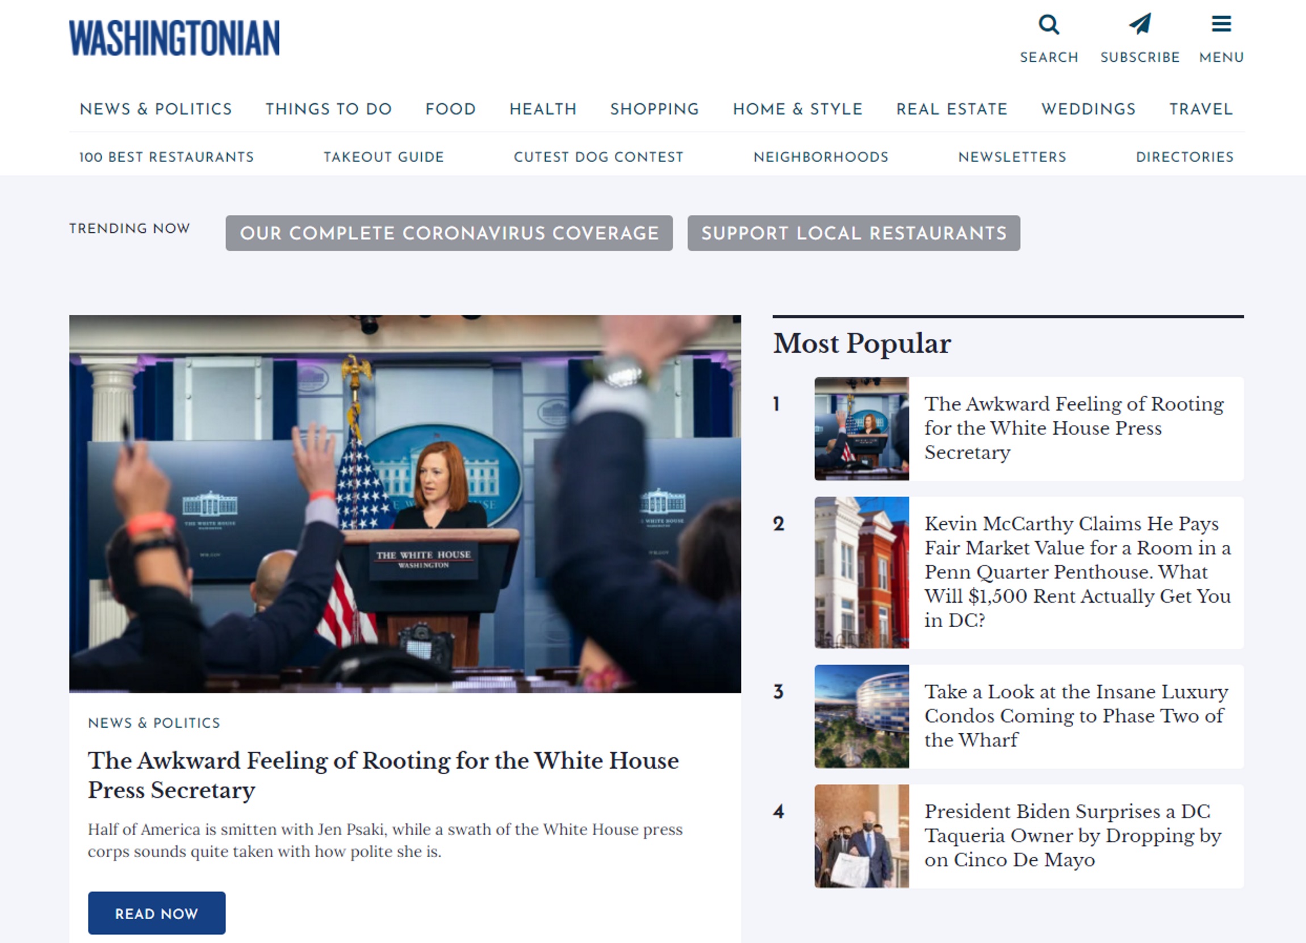Open the Kevin McCarthy penthouse rent story
Screen dimensions: 1306x943
[x=1077, y=572]
